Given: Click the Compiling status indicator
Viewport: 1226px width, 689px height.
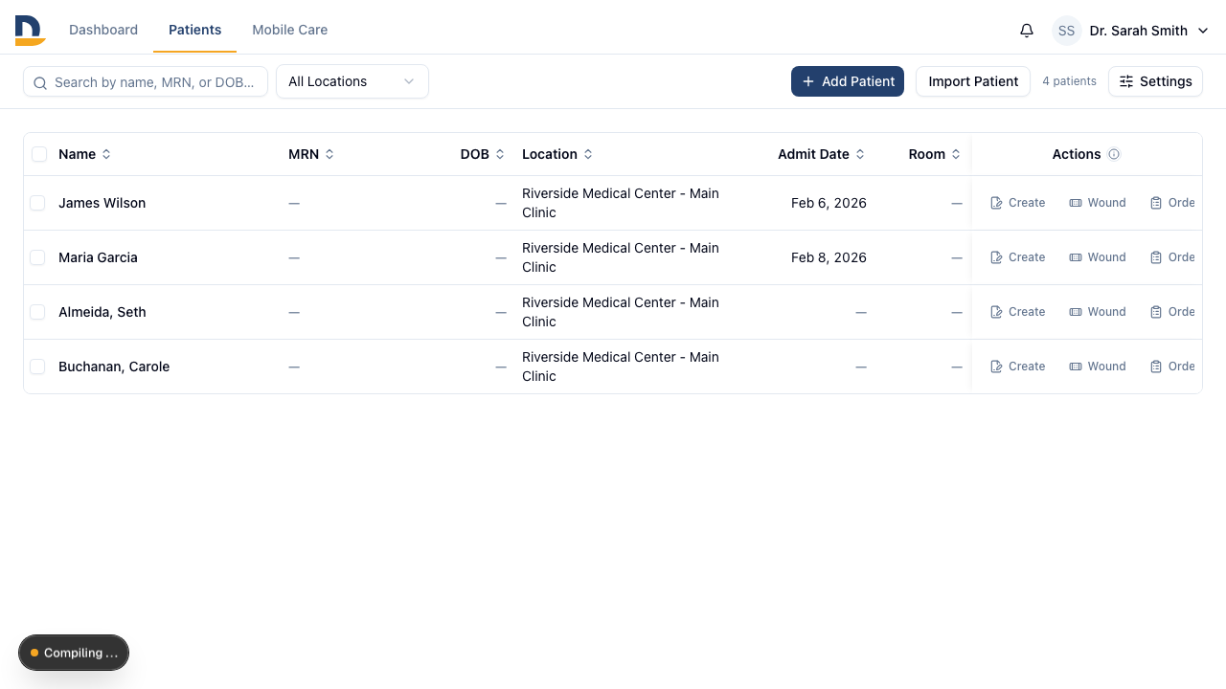Looking at the screenshot, I should coord(74,653).
